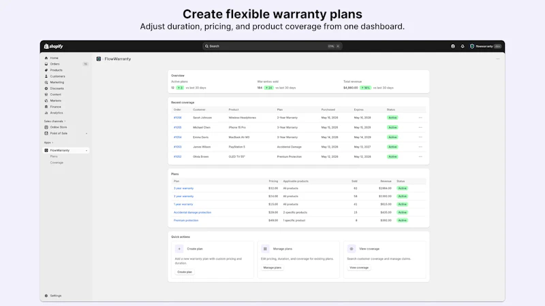Click the search magnifier icon
The width and height of the screenshot is (545, 306).
click(206, 46)
